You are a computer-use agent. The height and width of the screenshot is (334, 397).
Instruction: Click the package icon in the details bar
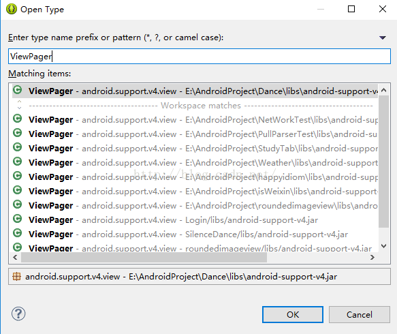(x=17, y=277)
